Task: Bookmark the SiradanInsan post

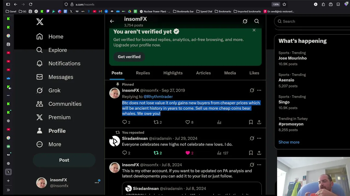Action: click(251, 153)
